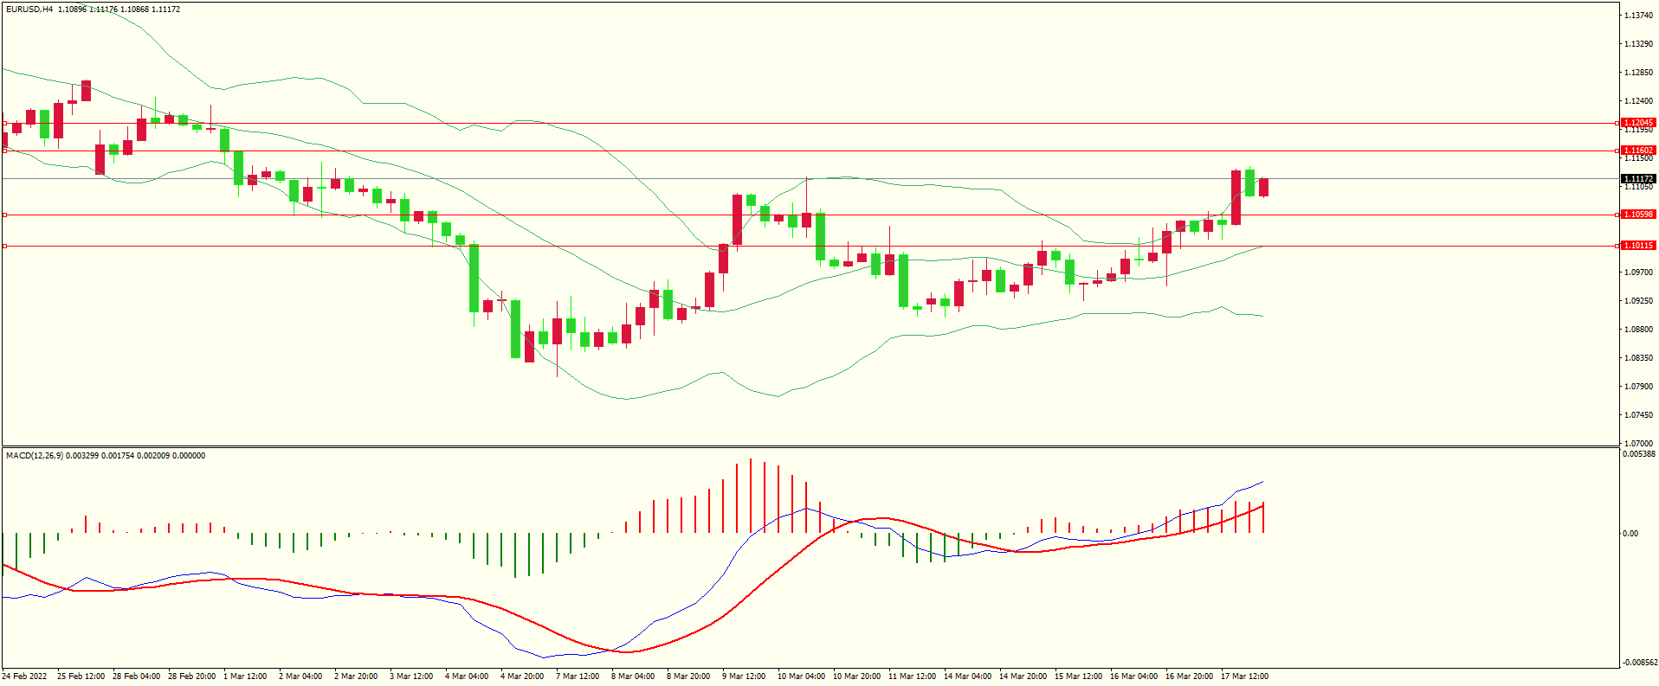The image size is (1659, 686).
Task: Click the red 1.10115 price level tag
Action: (1638, 246)
